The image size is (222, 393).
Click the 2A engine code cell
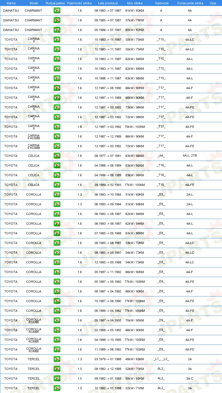pyautogui.click(x=190, y=359)
